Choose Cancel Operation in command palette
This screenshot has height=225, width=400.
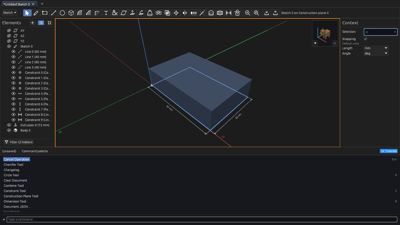[x=16, y=159]
